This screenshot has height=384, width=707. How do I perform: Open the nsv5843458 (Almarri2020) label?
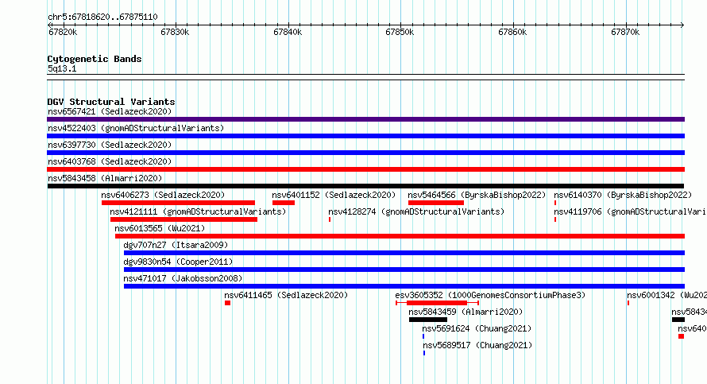coord(105,178)
